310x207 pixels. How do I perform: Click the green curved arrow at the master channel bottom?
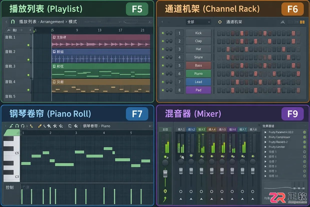tap(165, 199)
